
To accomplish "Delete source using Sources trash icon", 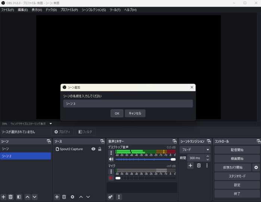I will tap(64, 197).
